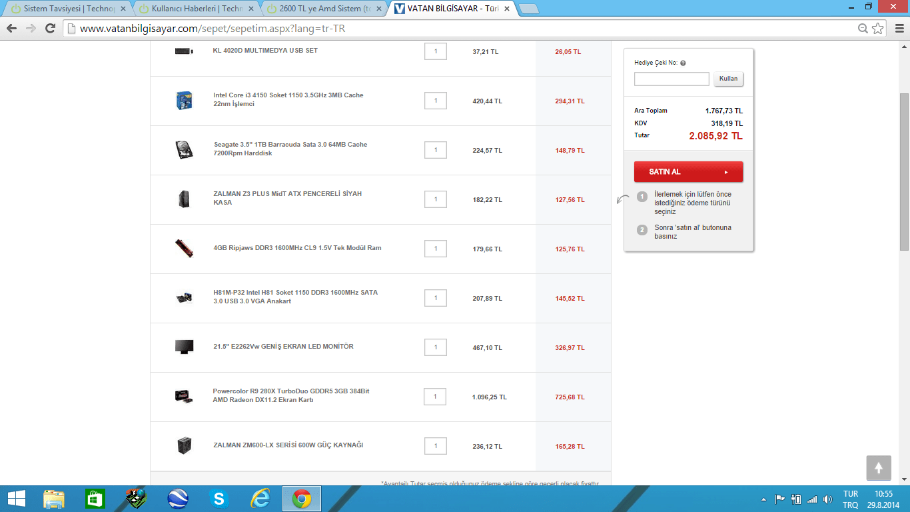
Task: Open the Windows Start button
Action: point(17,499)
